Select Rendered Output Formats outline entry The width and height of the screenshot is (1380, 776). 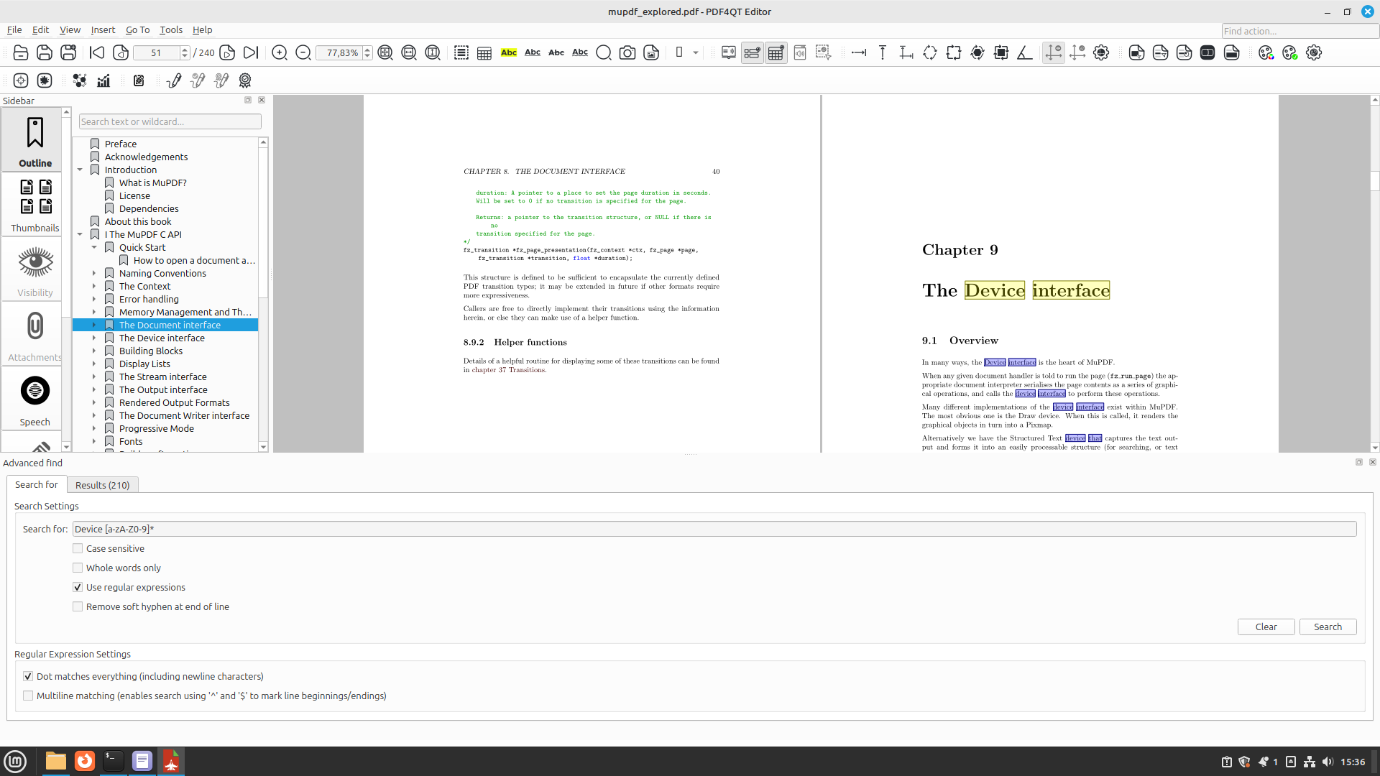pos(175,402)
